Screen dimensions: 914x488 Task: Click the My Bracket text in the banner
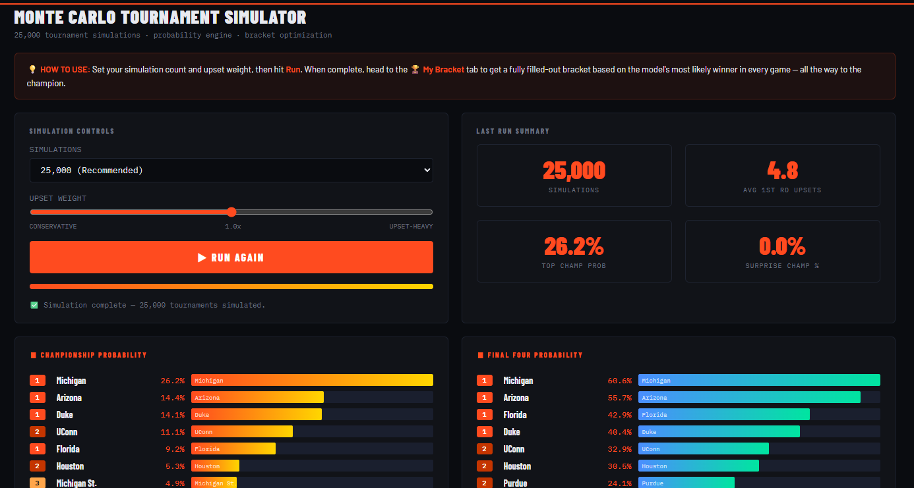pyautogui.click(x=444, y=69)
